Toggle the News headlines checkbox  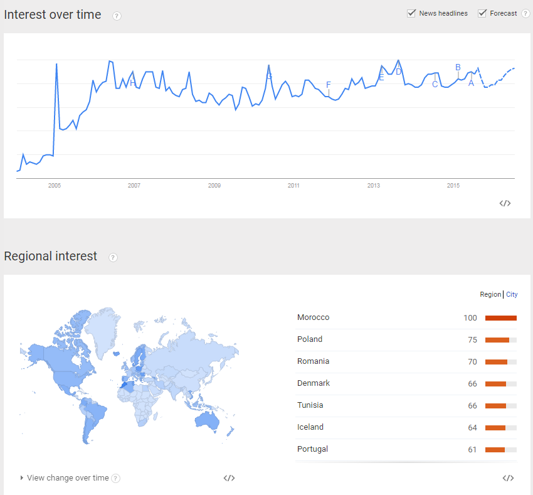[x=411, y=13]
